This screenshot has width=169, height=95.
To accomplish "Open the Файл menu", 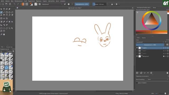I will pos(2,1).
